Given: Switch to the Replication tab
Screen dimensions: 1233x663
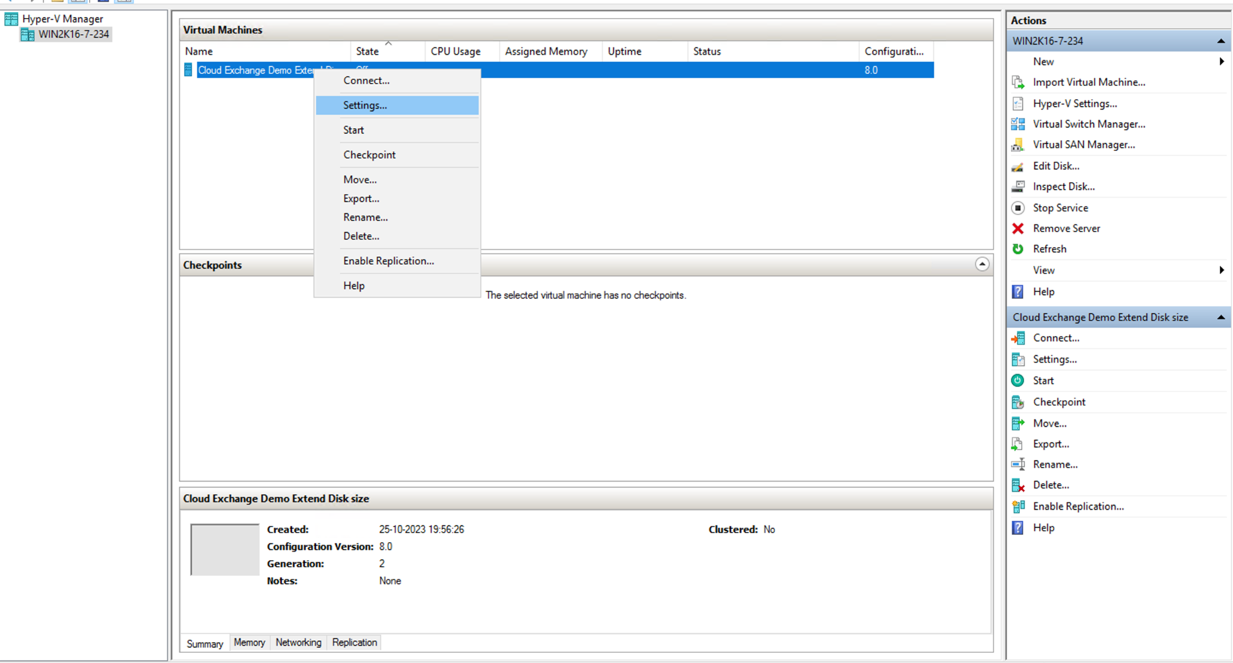Looking at the screenshot, I should click(x=355, y=643).
